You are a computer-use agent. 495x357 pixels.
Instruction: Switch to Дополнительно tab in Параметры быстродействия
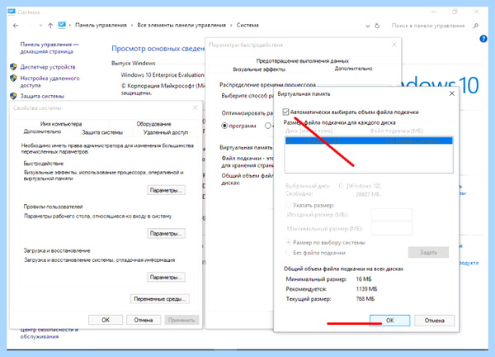click(353, 69)
